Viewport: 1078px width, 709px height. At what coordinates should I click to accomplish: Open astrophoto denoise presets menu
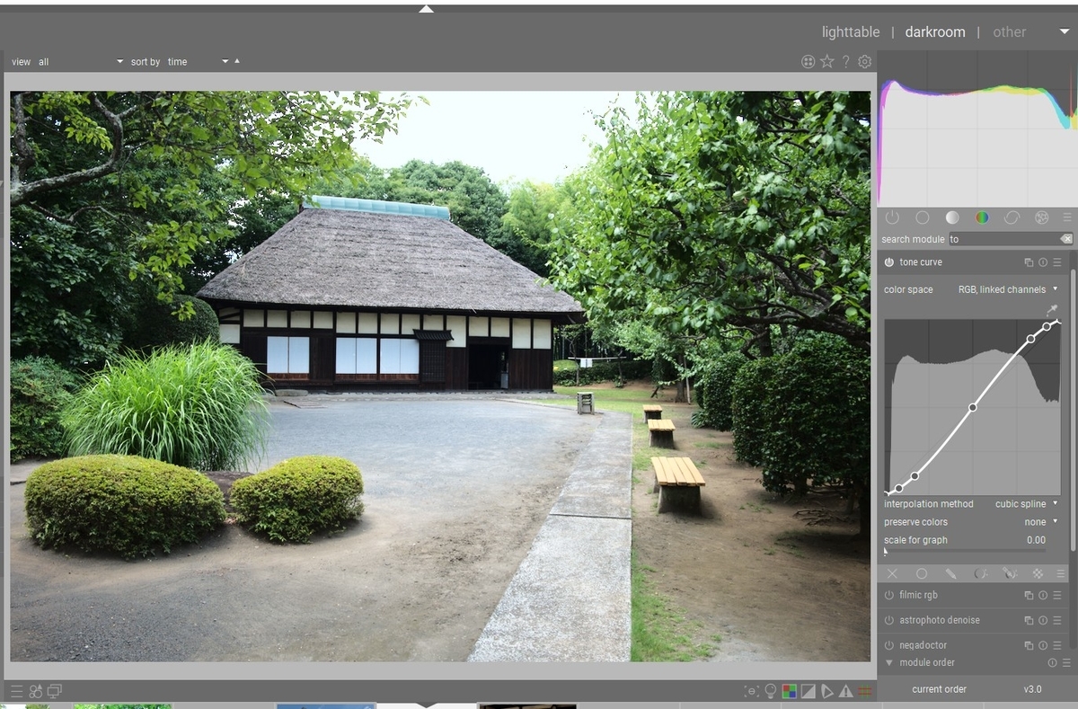[1057, 620]
